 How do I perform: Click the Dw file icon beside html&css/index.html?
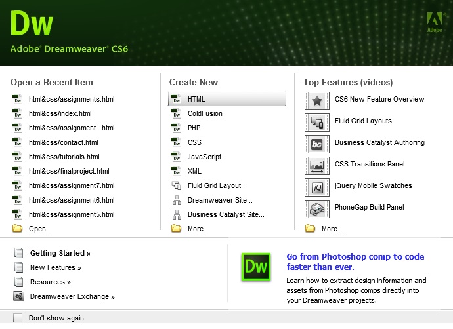pyautogui.click(x=17, y=113)
